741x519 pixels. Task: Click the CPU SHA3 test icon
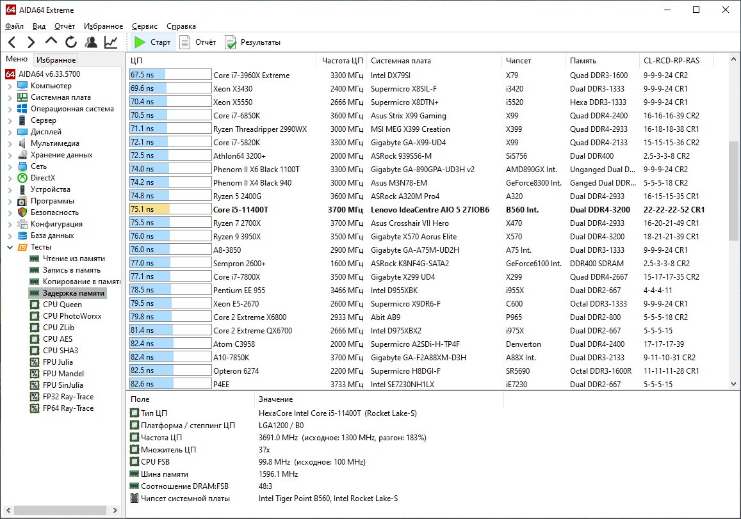pyautogui.click(x=35, y=351)
